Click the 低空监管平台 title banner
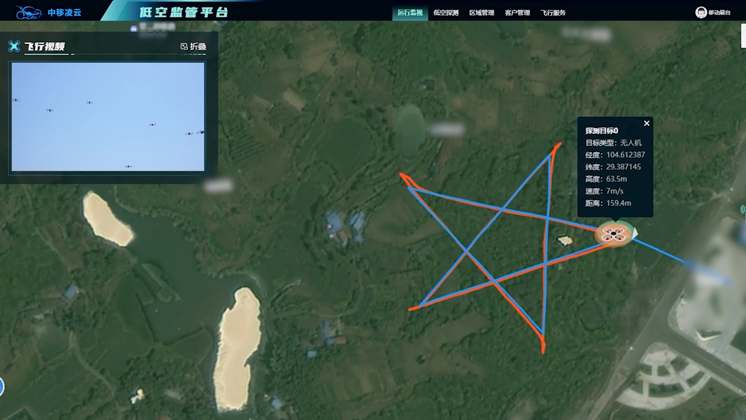The image size is (746, 420). (x=183, y=12)
